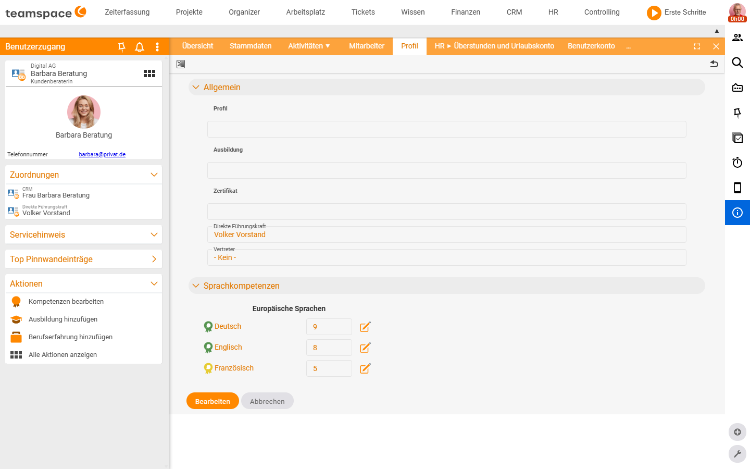
Task: Open search from right sidebar
Action: (x=737, y=63)
